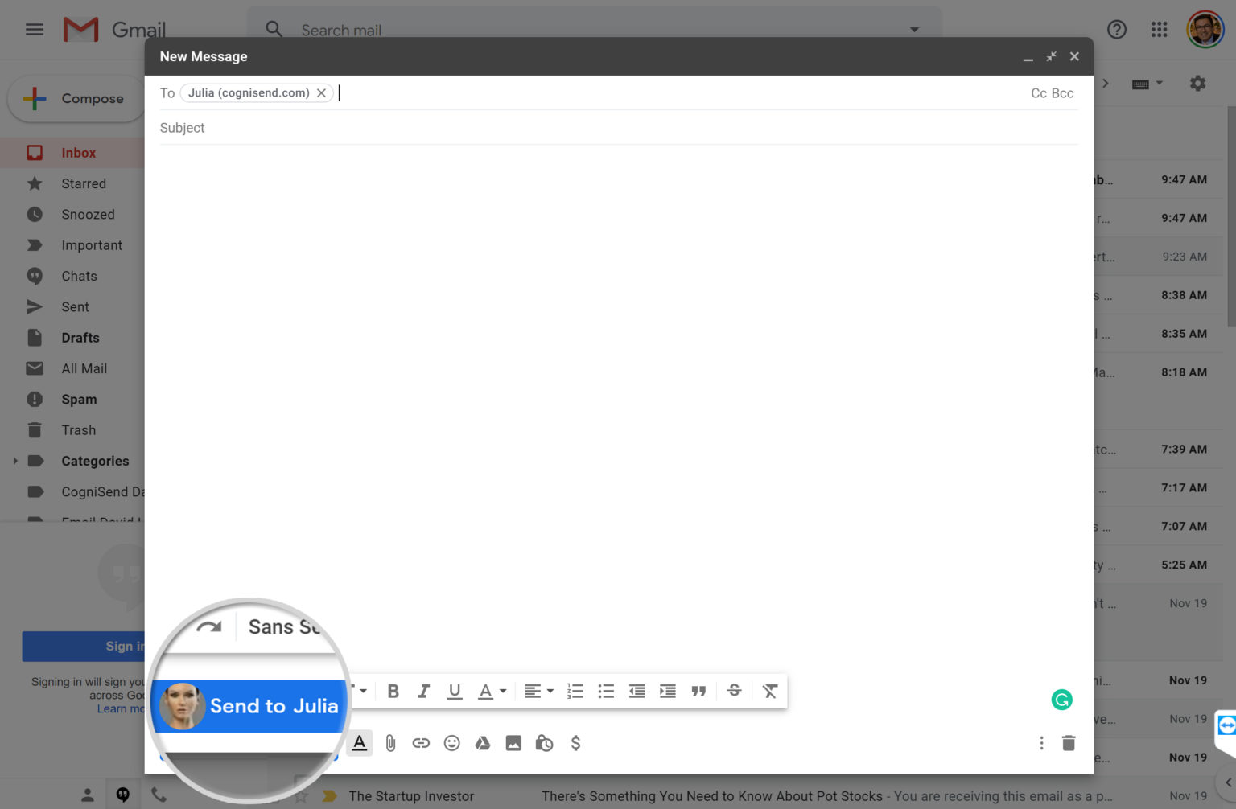Toggle bold formatting in compose toolbar
The height and width of the screenshot is (809, 1236).
[x=393, y=692]
